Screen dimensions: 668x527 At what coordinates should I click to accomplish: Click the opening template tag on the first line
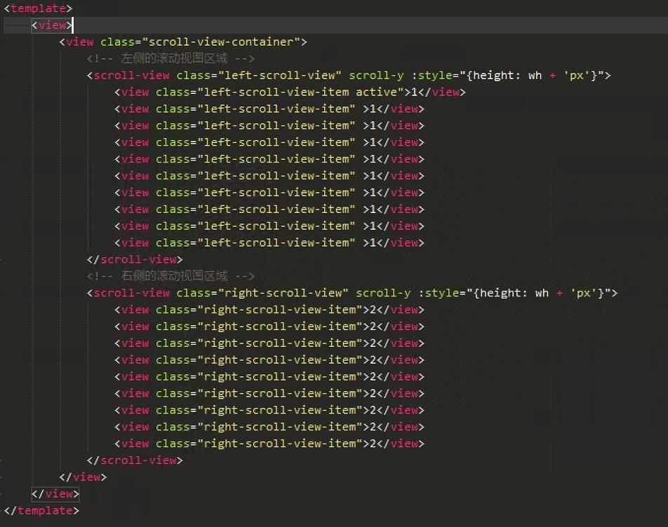pos(38,8)
